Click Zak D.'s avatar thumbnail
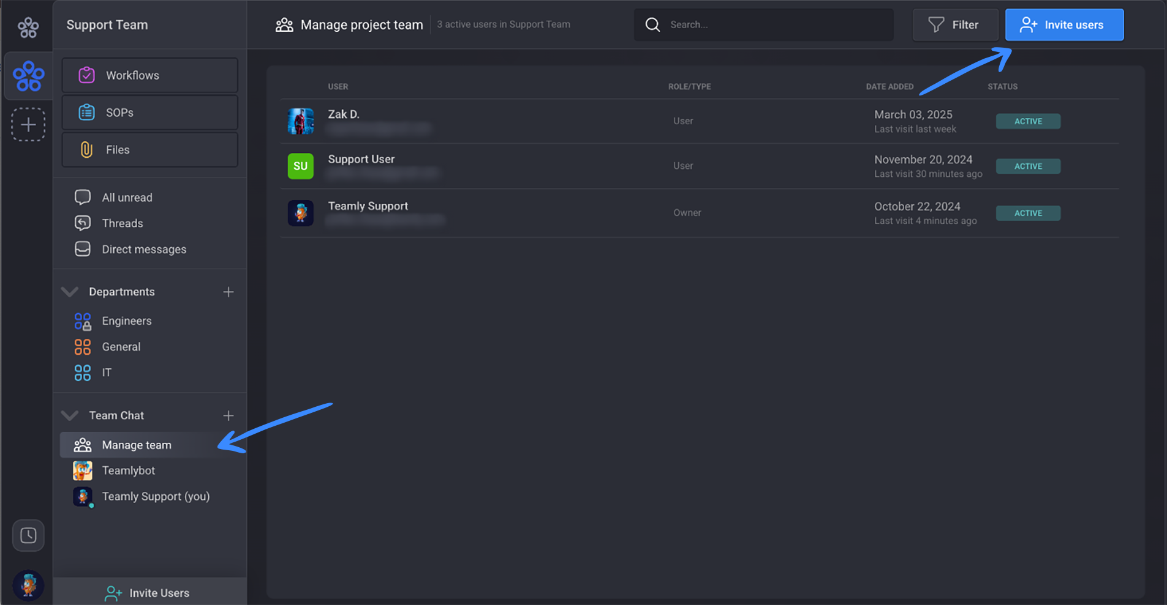The image size is (1167, 605). tap(301, 121)
